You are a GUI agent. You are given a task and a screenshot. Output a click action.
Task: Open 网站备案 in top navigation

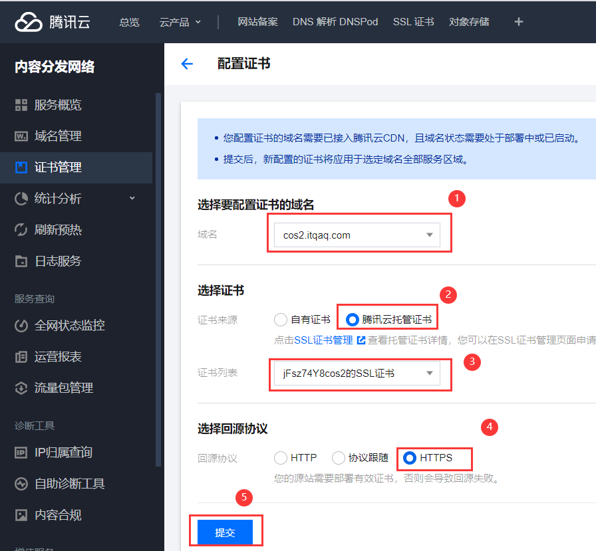pyautogui.click(x=257, y=22)
